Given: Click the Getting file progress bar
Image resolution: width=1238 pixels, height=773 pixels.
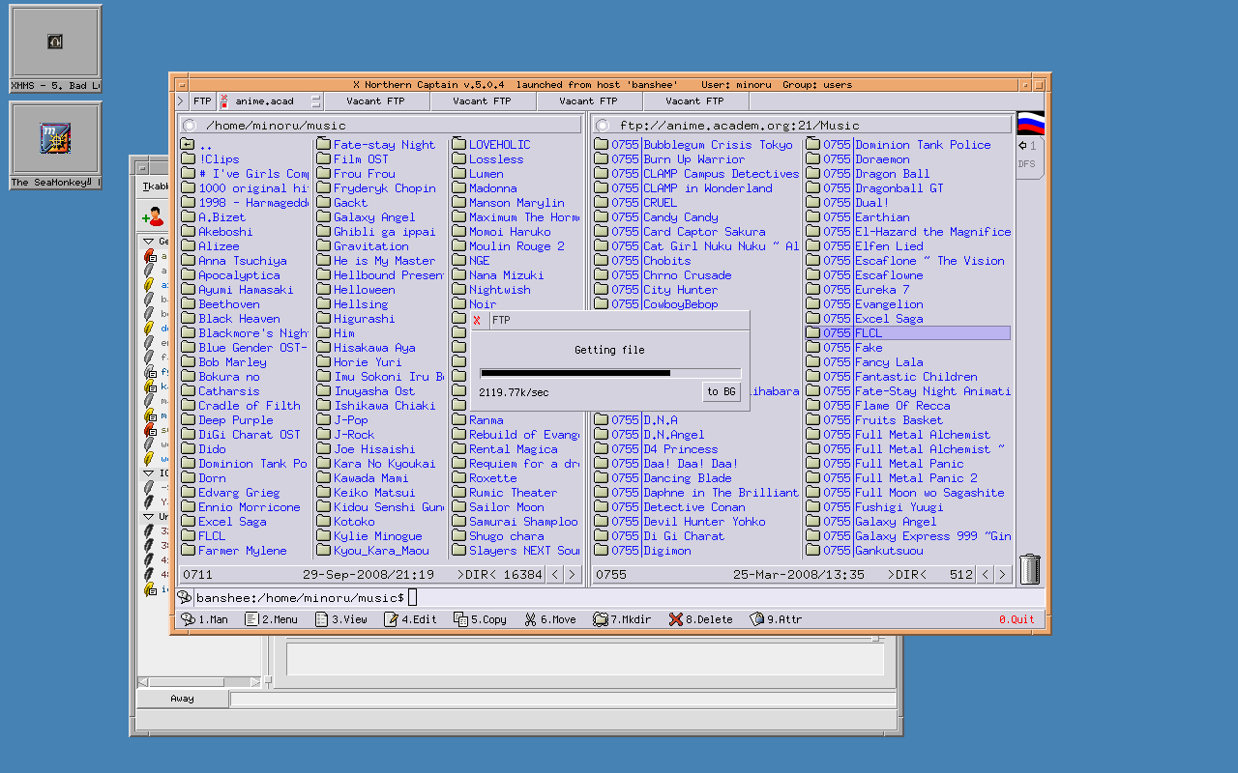Looking at the screenshot, I should coord(610,373).
